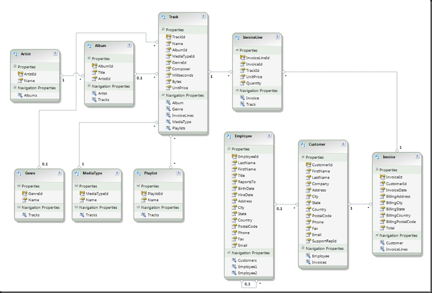Collapse Navigation Properties section in Track
432x293 pixels.
163,95
